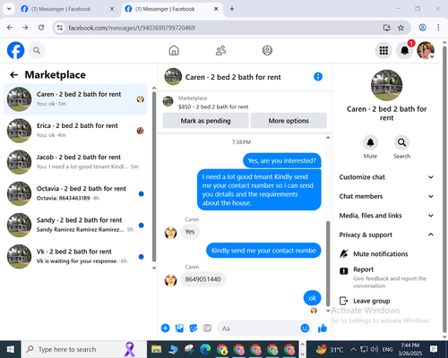The height and width of the screenshot is (358, 448).
Task: Open the Facebook search magnifier
Action: 37,50
